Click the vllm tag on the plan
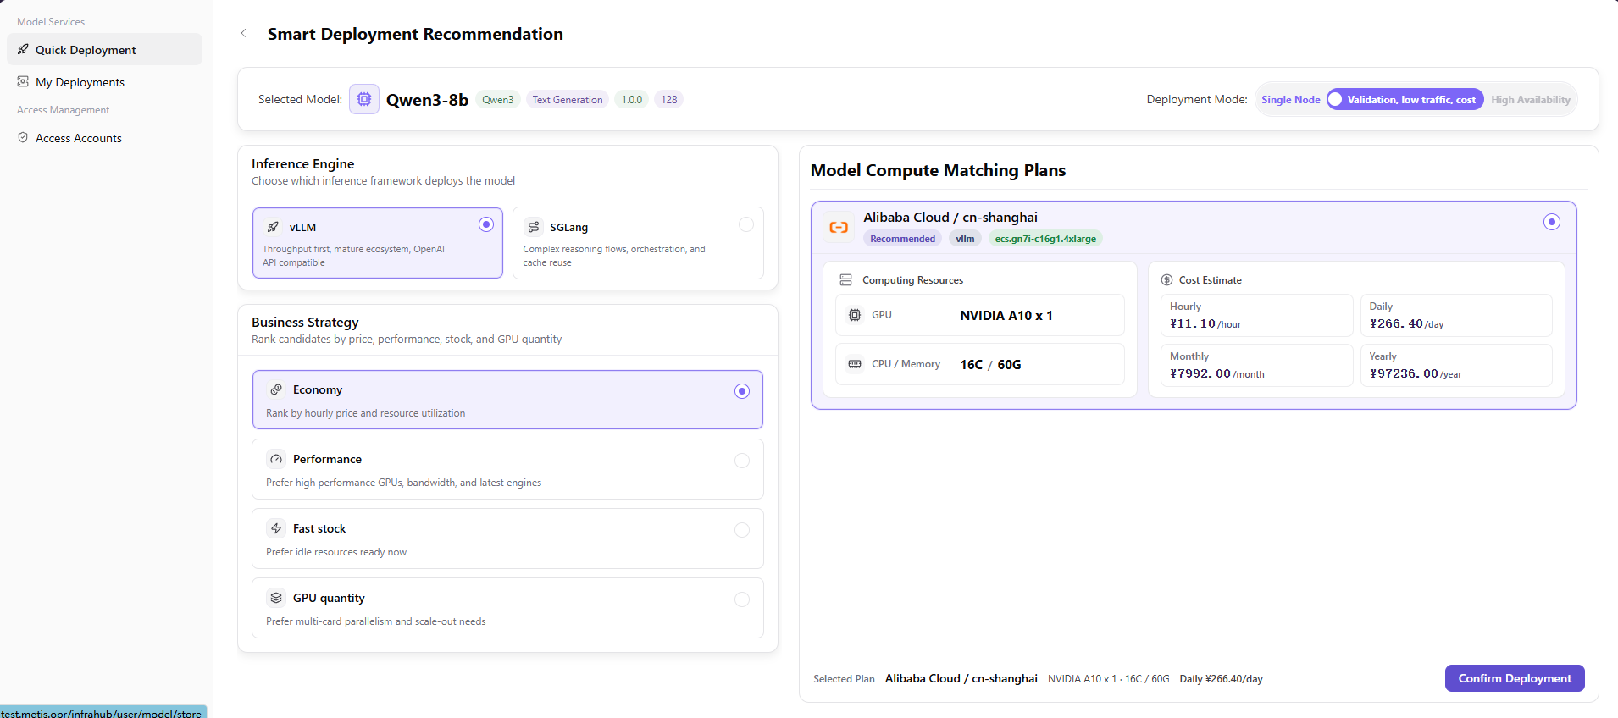 point(965,239)
